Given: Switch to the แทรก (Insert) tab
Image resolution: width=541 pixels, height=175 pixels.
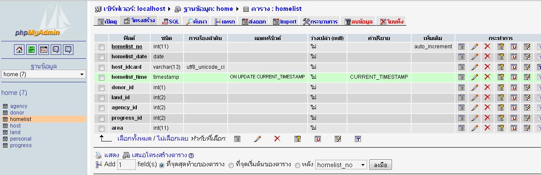Looking at the screenshot, I should click(x=225, y=21).
